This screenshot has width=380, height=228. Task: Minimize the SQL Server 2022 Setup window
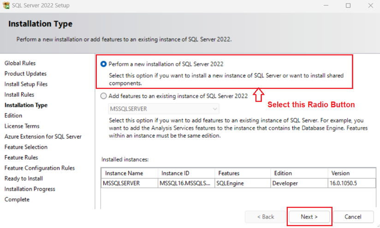(326, 6)
